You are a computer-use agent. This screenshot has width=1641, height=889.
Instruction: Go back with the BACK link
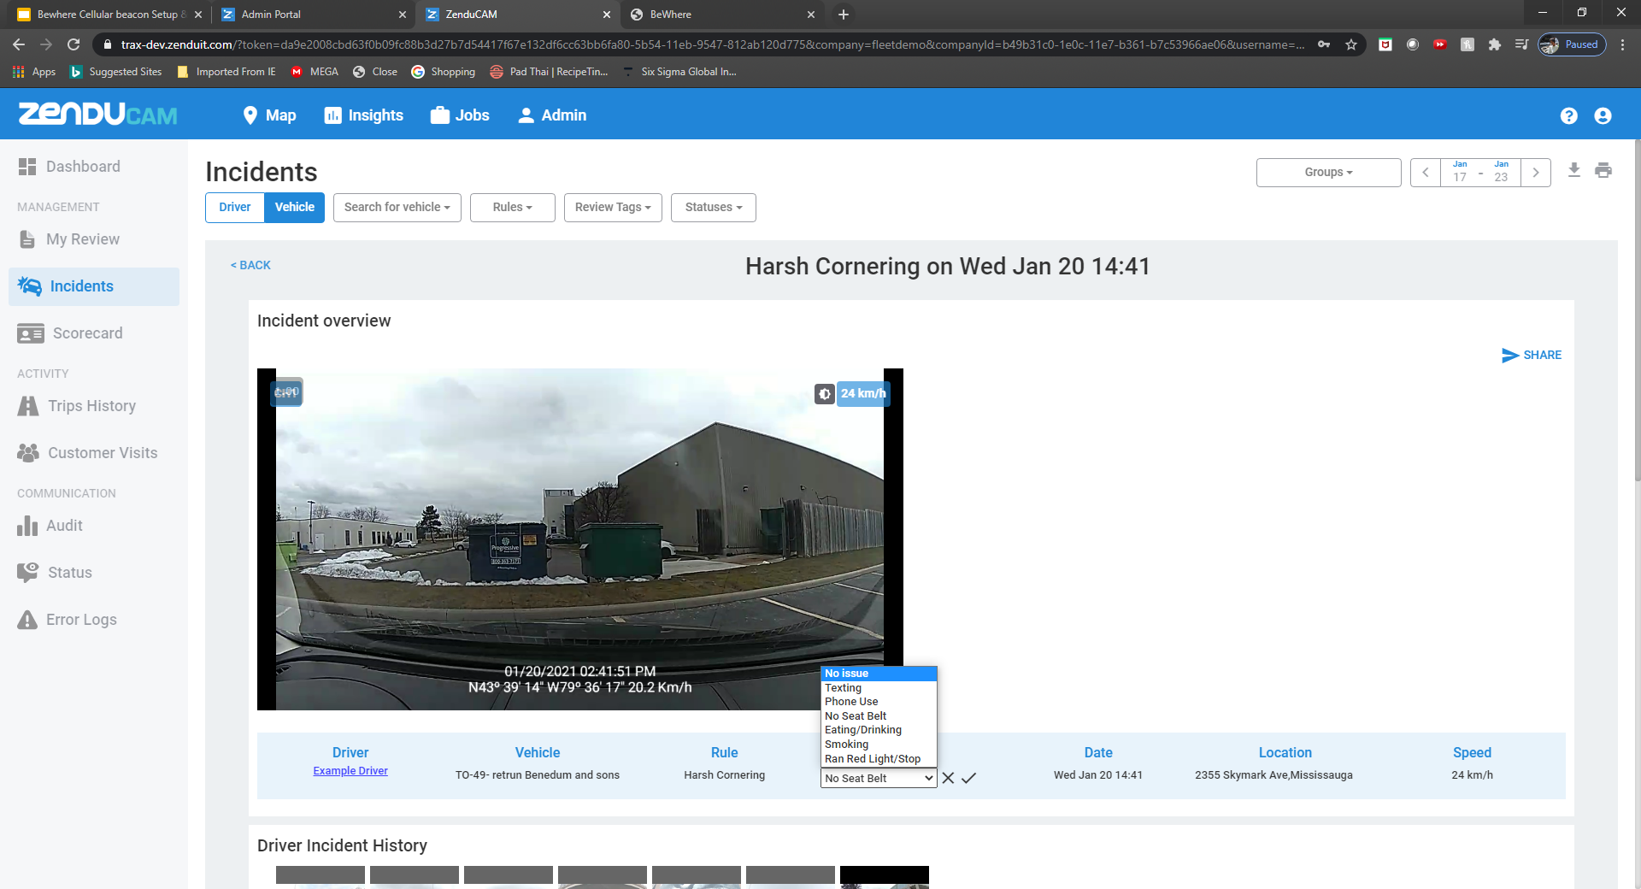point(250,266)
